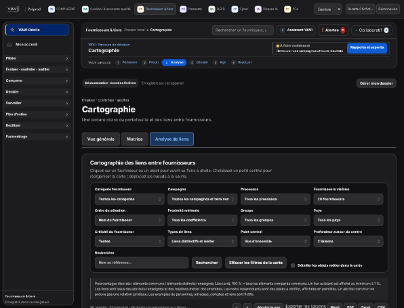Click the Rechercher button
404x308 pixels.
(x=207, y=263)
